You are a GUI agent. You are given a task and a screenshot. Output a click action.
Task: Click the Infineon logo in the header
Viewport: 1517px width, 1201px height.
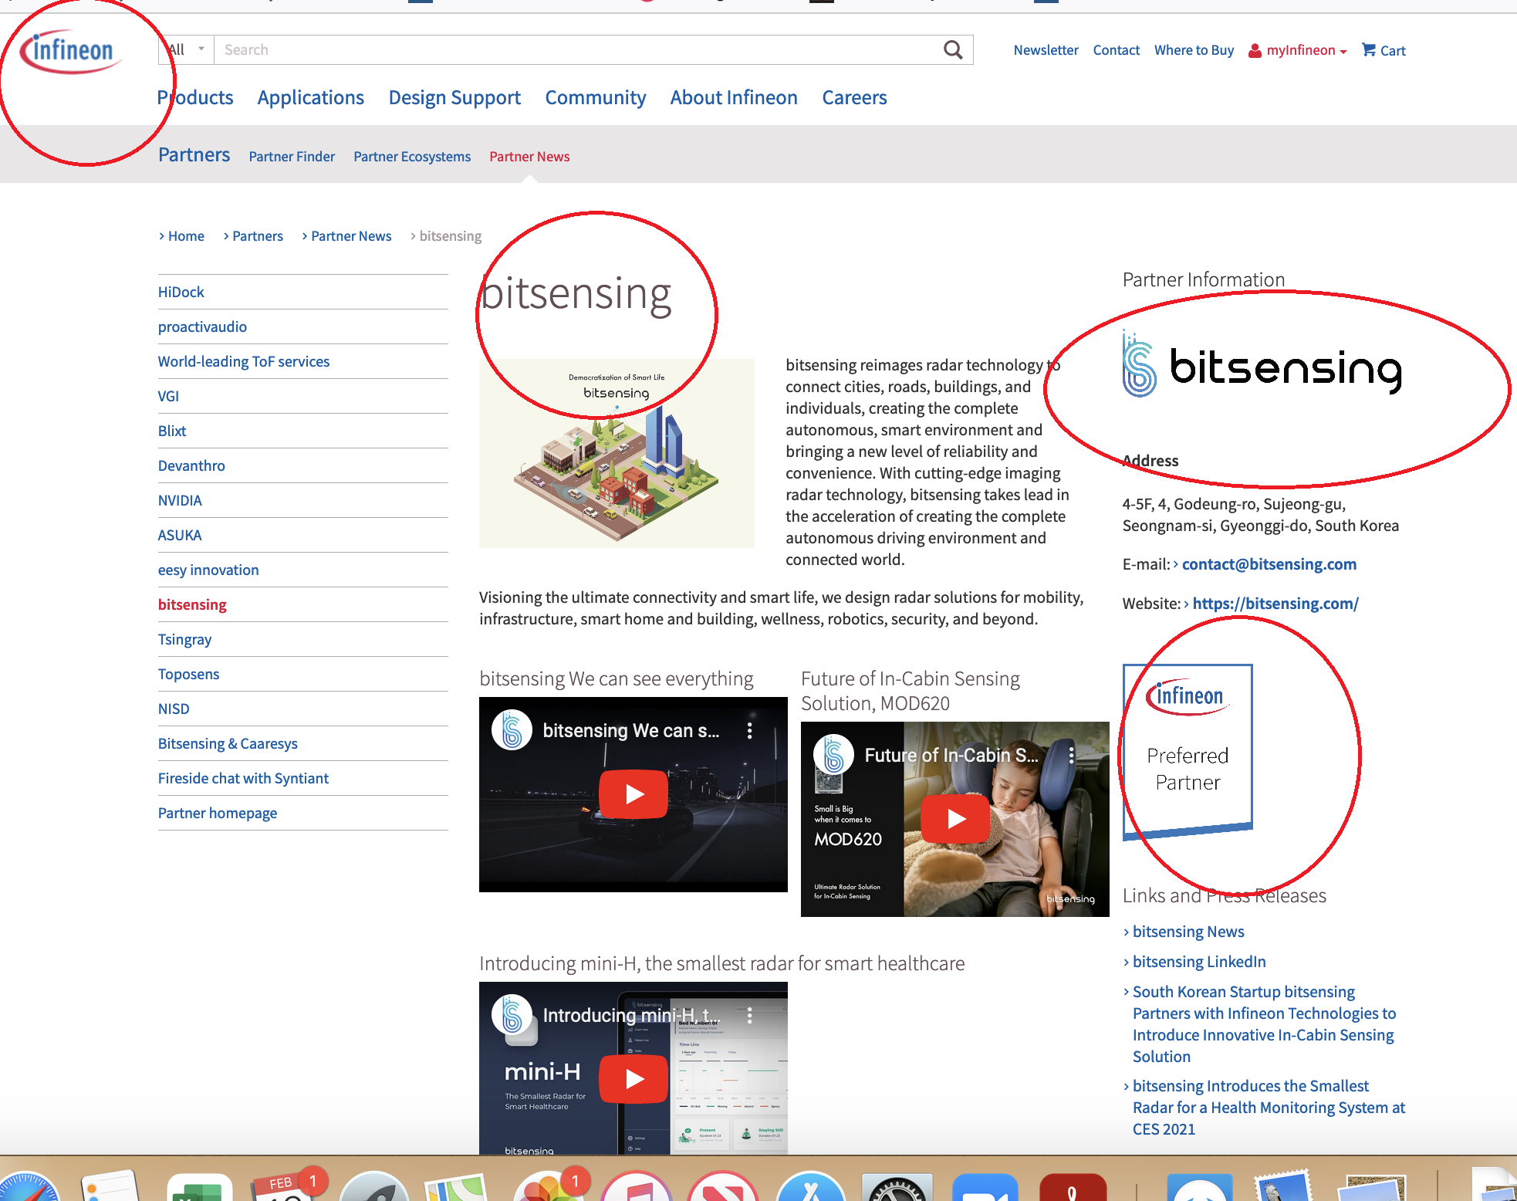coord(71,51)
